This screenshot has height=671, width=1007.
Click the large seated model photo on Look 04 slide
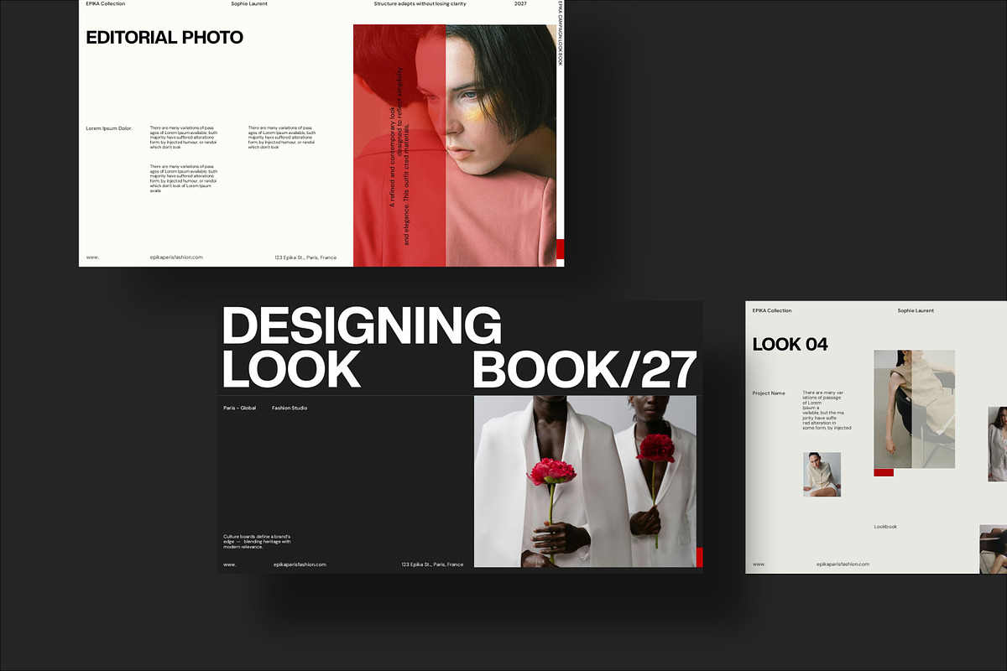[914, 409]
